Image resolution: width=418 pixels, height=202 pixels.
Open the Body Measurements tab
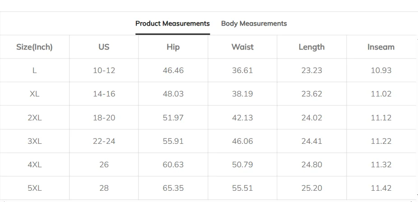coord(254,23)
